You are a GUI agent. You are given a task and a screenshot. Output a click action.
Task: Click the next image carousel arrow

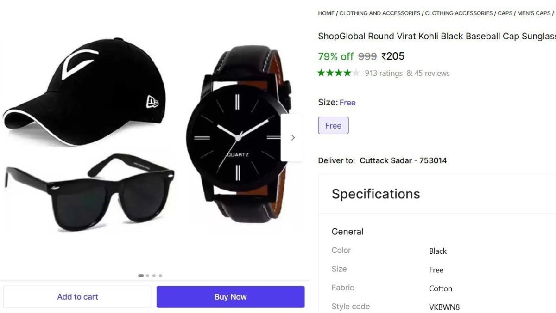pyautogui.click(x=292, y=137)
